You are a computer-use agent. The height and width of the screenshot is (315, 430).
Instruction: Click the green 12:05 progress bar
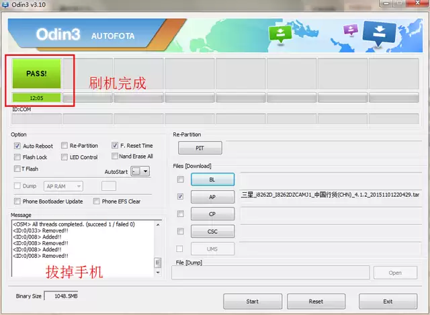point(36,98)
